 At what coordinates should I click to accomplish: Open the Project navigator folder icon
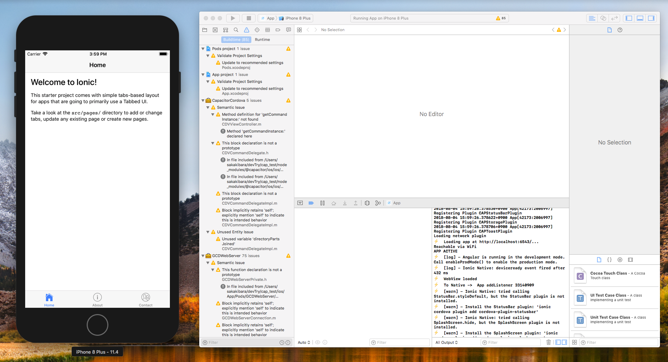[204, 30]
